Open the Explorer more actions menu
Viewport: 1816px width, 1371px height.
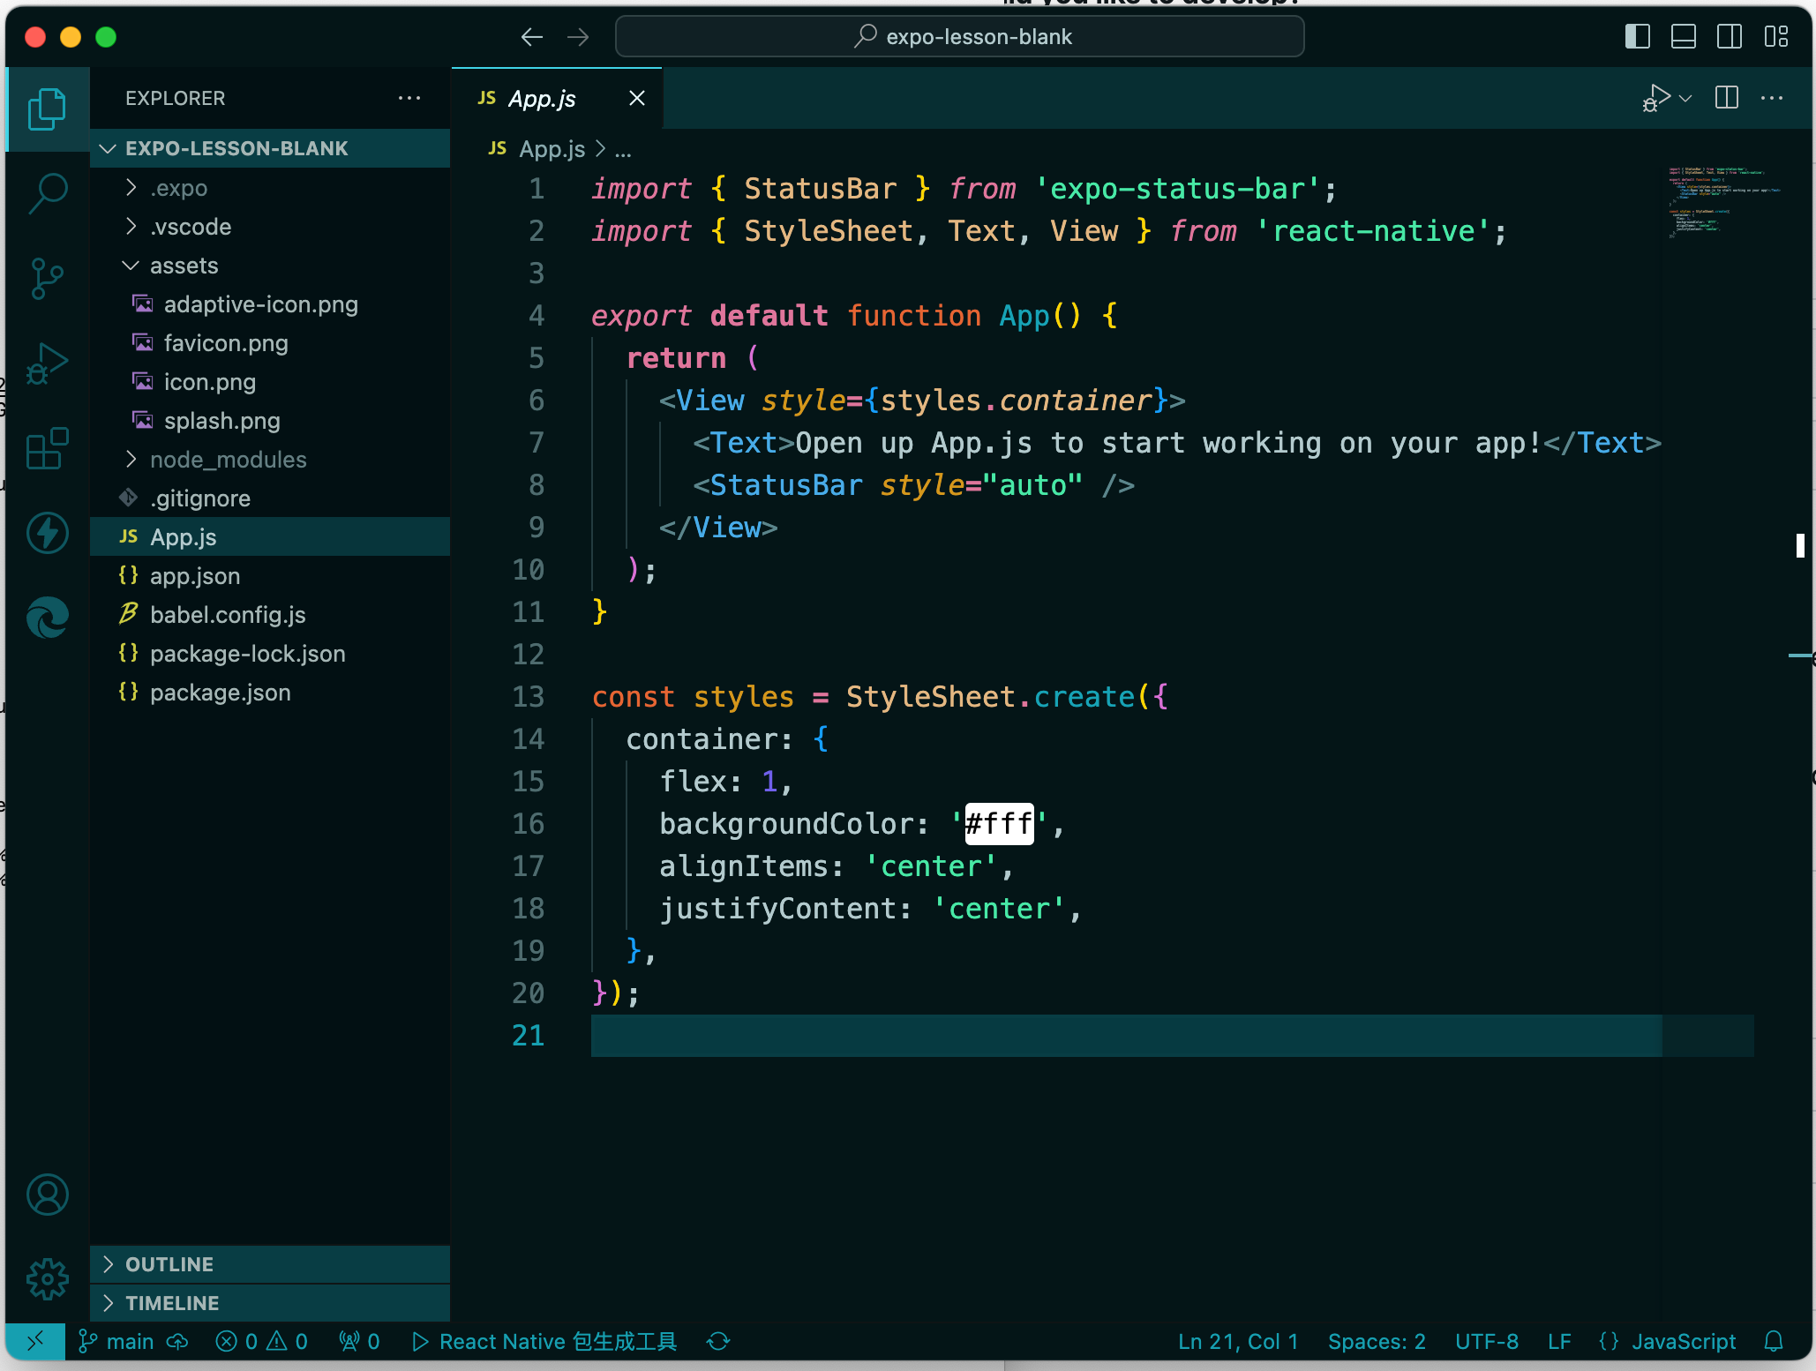click(409, 98)
